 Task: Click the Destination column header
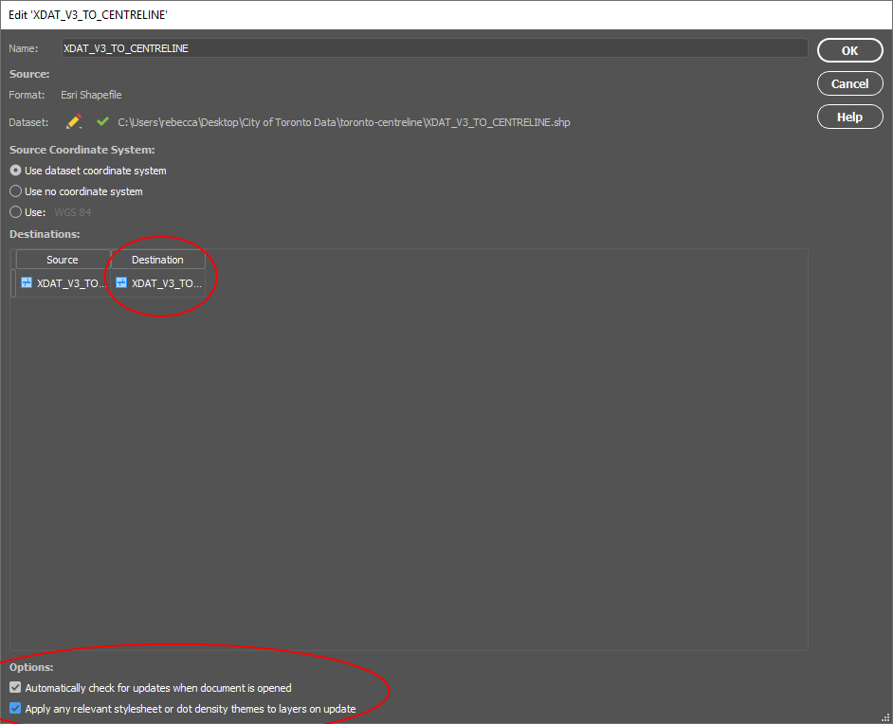tap(157, 260)
